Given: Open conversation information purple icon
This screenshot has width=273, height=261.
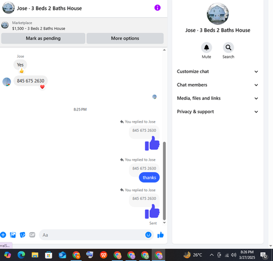Looking at the screenshot, I should (x=157, y=8).
